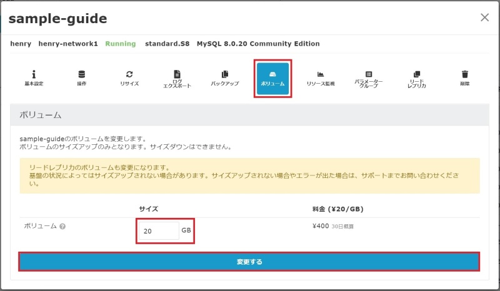This screenshot has width=500, height=291.
Task: Open the リソース監視 chart icon
Action: [x=320, y=77]
